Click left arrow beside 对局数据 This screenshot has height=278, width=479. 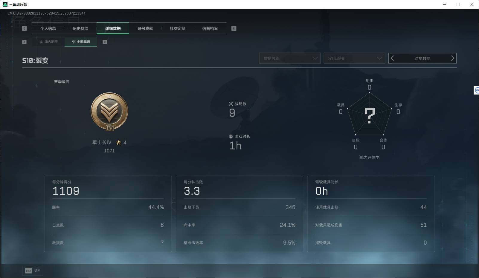tap(393, 58)
